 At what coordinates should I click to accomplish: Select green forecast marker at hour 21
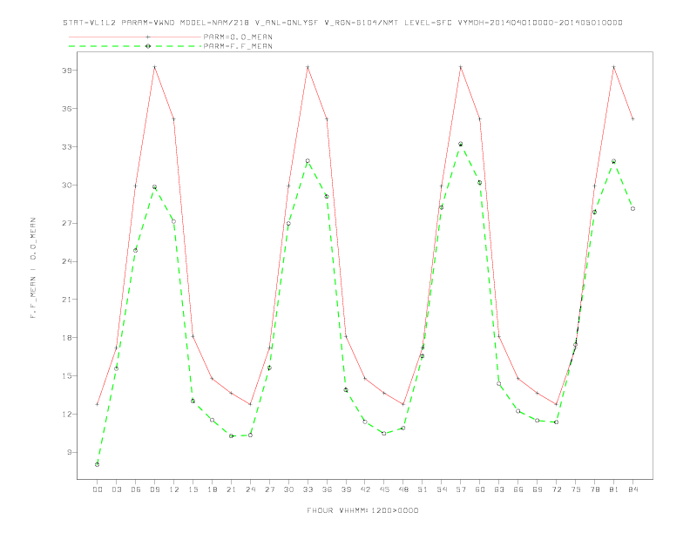[231, 435]
